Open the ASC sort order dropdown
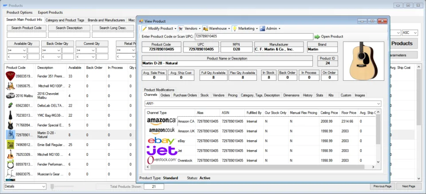Viewport: 426px width, 194px height. [410, 32]
